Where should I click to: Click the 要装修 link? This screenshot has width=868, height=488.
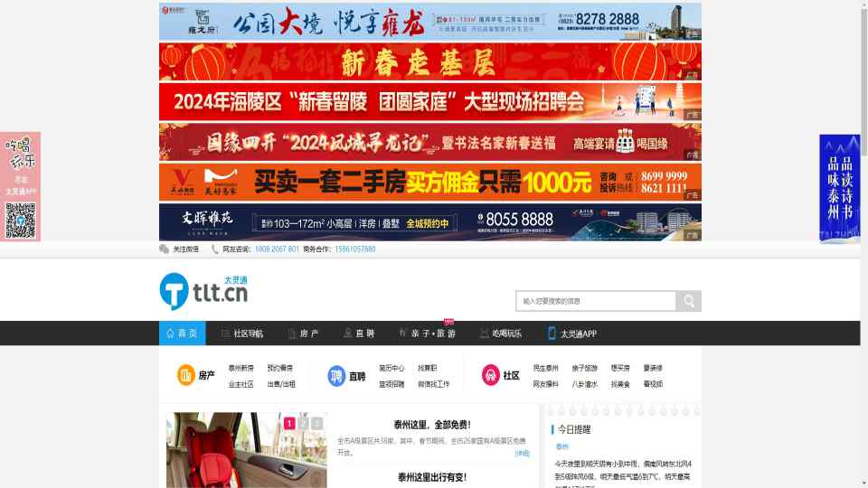653,368
